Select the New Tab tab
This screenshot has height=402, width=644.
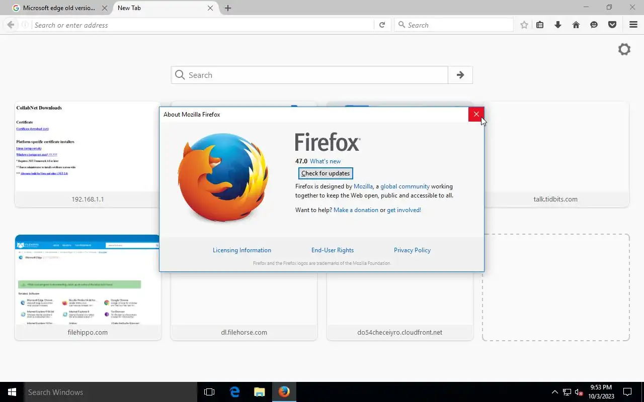[x=166, y=8]
